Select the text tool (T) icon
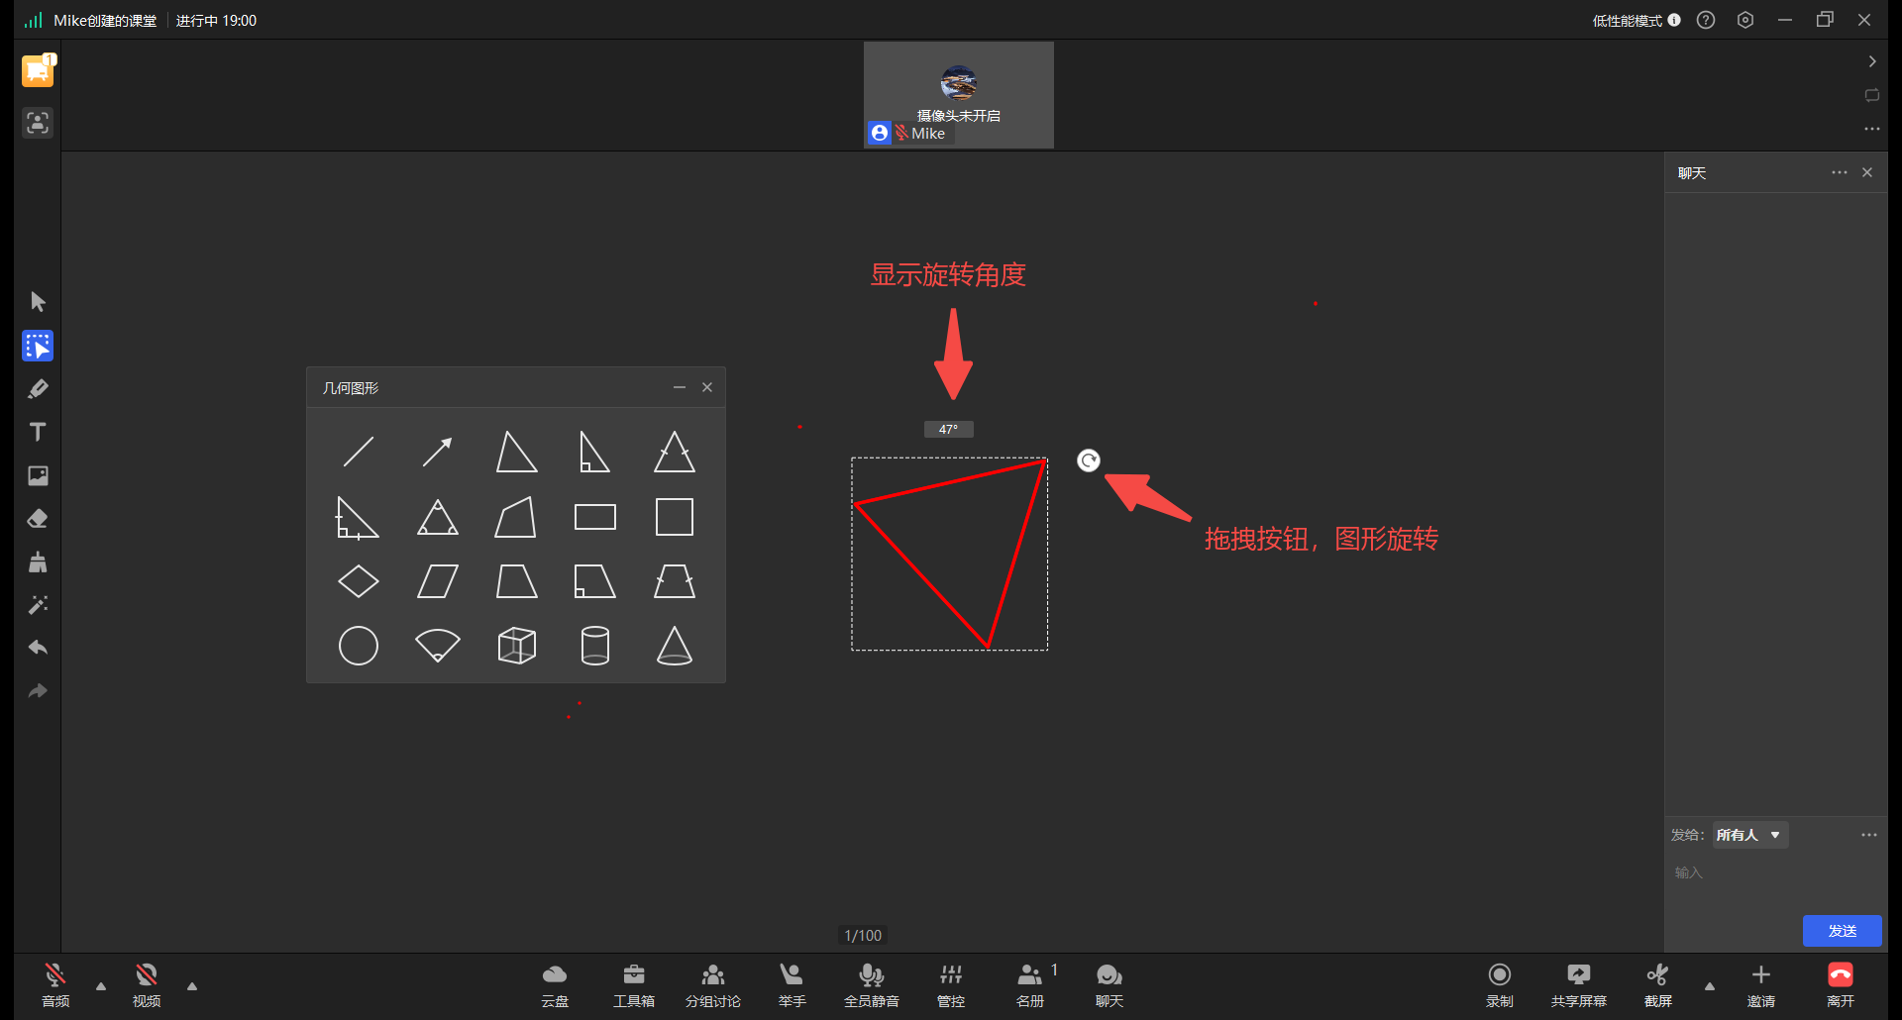 [38, 432]
